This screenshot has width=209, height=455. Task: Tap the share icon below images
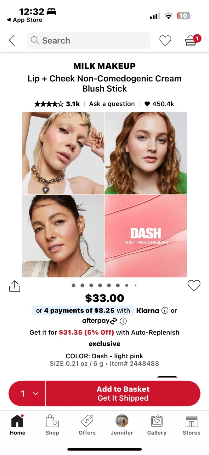[14, 286]
